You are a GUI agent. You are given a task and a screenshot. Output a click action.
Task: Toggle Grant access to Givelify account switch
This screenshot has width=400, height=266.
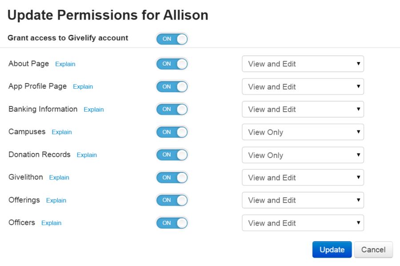coord(172,39)
